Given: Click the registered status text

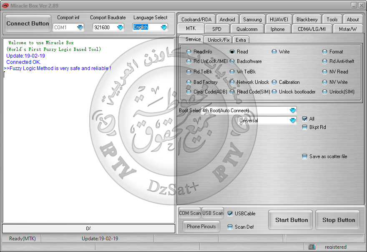Looking at the screenshot, I should [335, 247].
